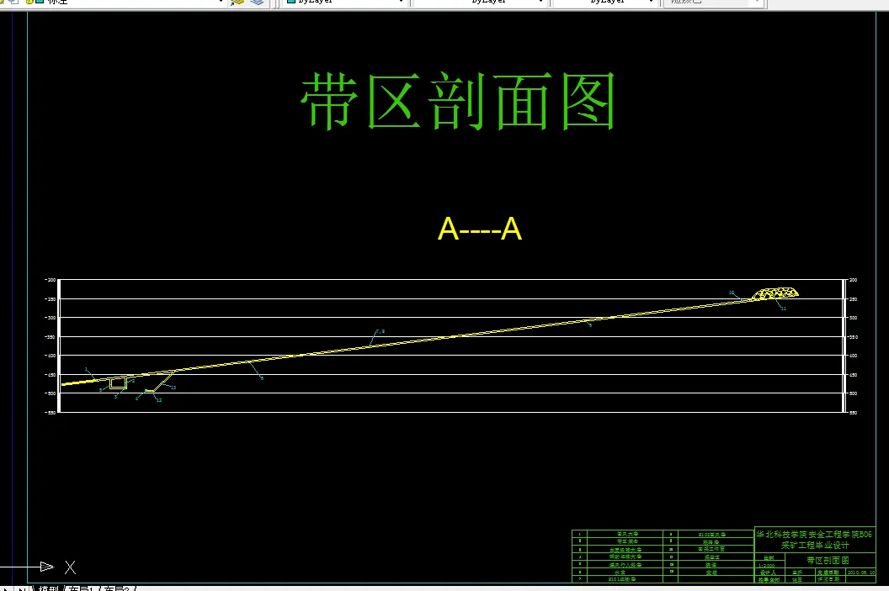Select 带区剖面图 drawing name in title block
The width and height of the screenshot is (889, 591).
(x=828, y=561)
